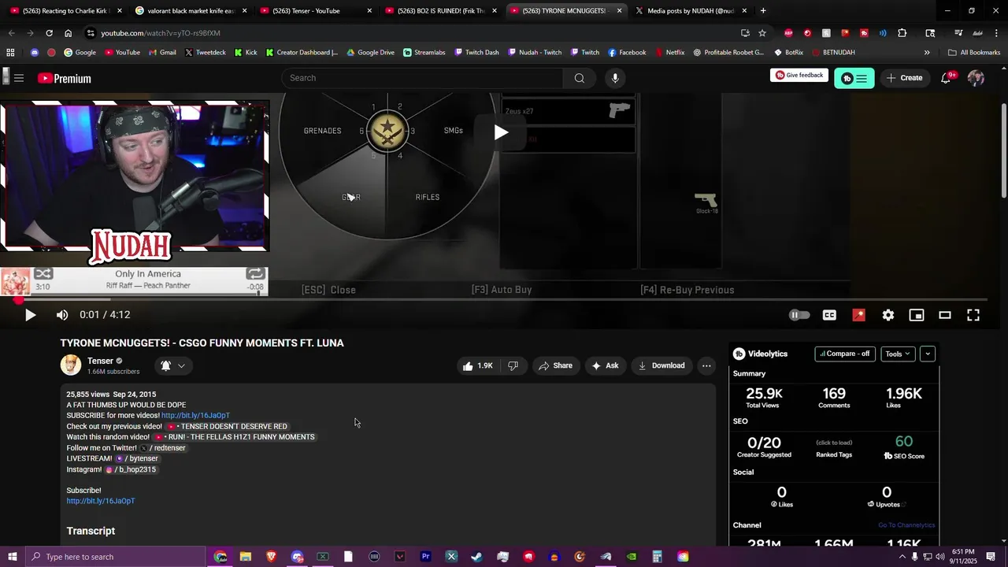The height and width of the screenshot is (567, 1008).
Task: Open the account avatar menu
Action: pyautogui.click(x=976, y=78)
